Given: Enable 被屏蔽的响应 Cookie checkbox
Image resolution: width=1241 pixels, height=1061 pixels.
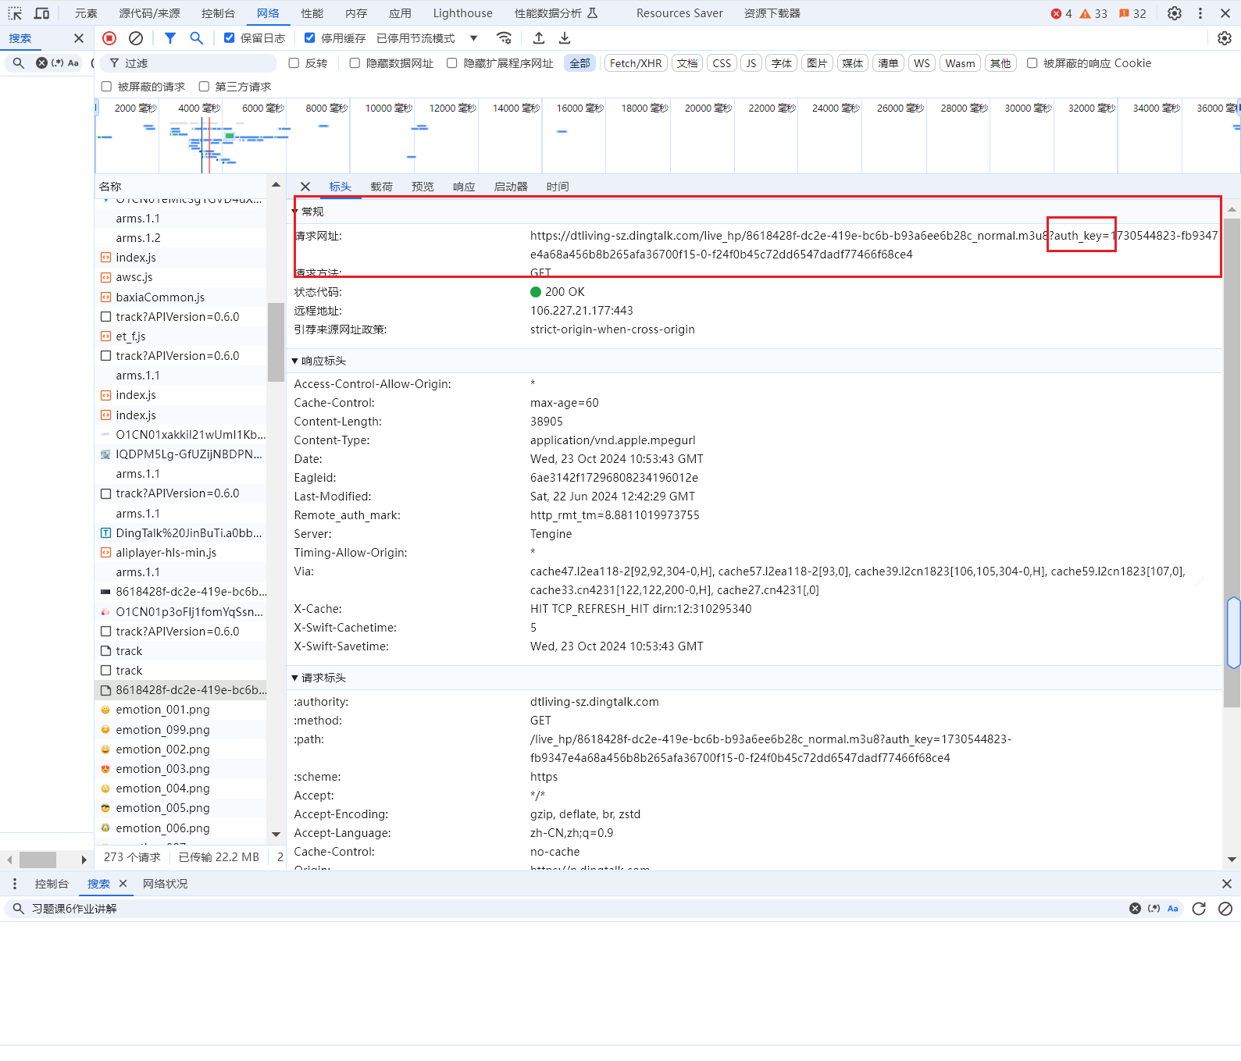Looking at the screenshot, I should 1032,63.
